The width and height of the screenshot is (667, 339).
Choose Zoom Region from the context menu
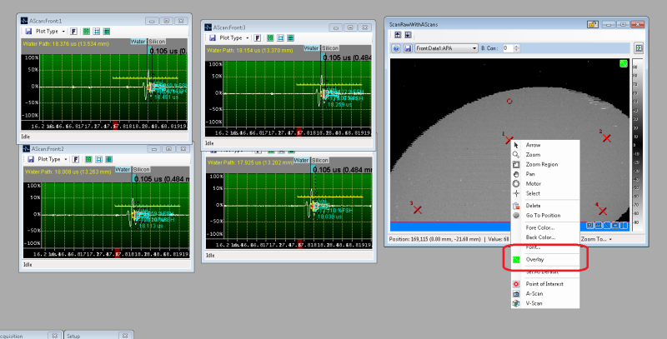(x=545, y=164)
